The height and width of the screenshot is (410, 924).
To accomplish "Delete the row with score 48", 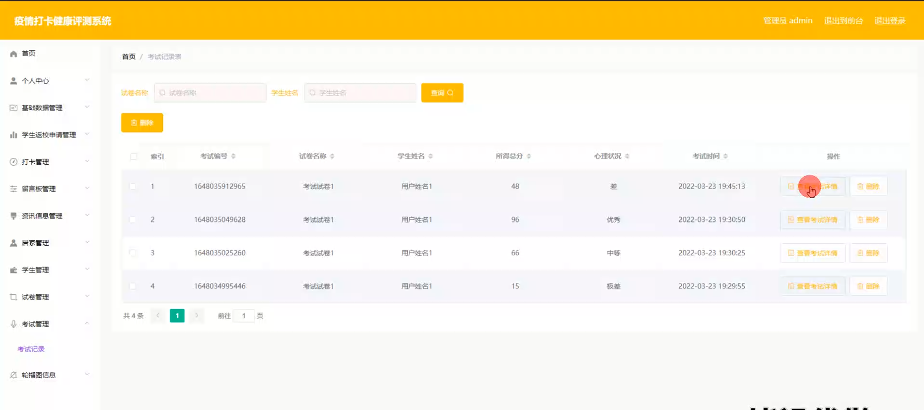I will [868, 187].
